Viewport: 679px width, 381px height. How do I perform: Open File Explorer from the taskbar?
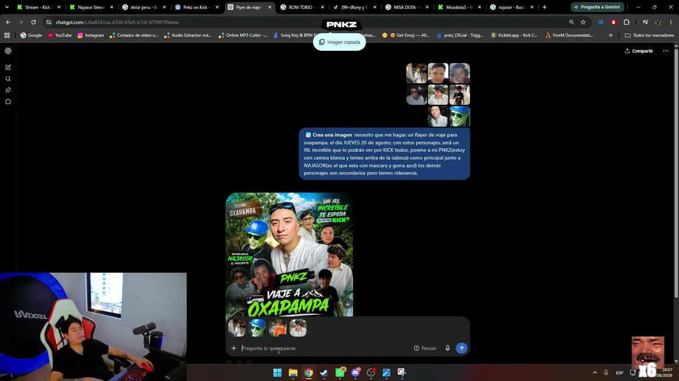pyautogui.click(x=293, y=373)
